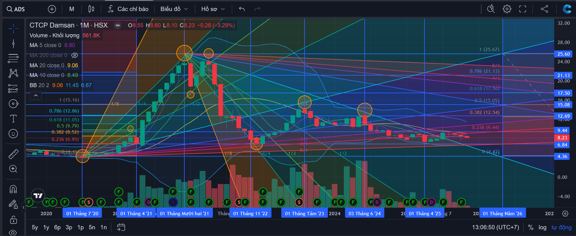Collapse the indicator legend
576x236 pixels.
36,96
